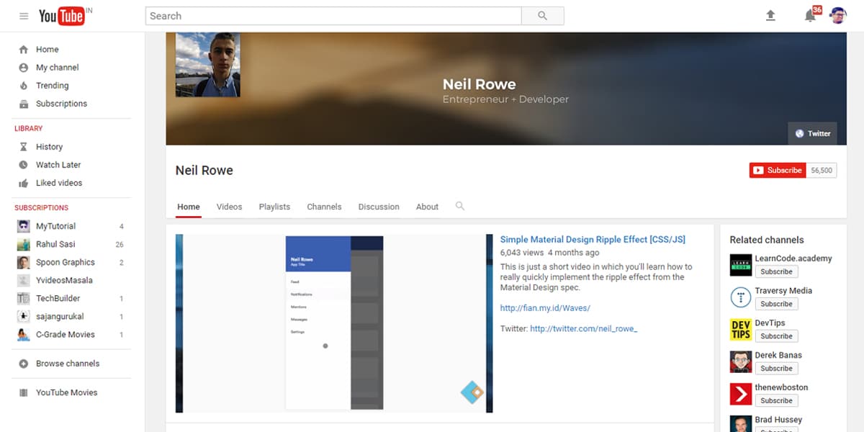The image size is (864, 432).
Task: Click the Watch Later clock icon
Action: tap(24, 165)
